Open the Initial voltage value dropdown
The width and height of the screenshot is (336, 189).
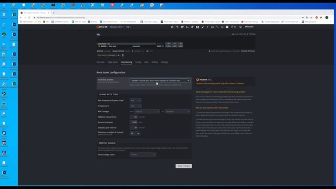click(x=143, y=154)
